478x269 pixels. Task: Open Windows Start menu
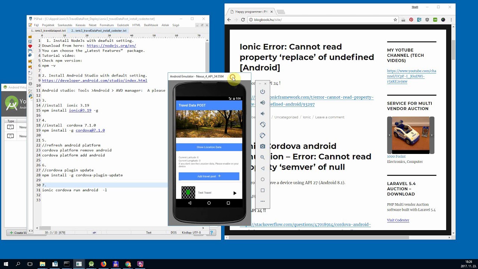pos(6,264)
